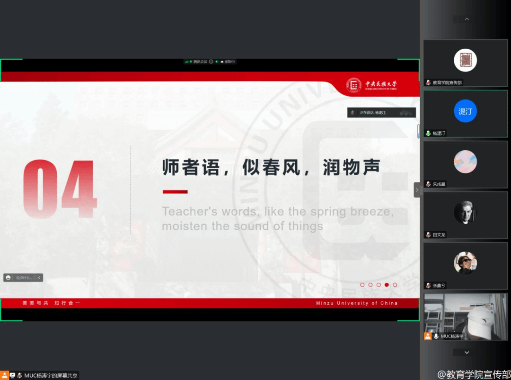This screenshot has height=380, width=511.
Task: Select the last slide indicator dot
Action: pyautogui.click(x=395, y=285)
